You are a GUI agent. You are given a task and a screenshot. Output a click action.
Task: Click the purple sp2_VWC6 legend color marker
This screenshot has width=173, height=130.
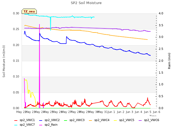coord(140,121)
